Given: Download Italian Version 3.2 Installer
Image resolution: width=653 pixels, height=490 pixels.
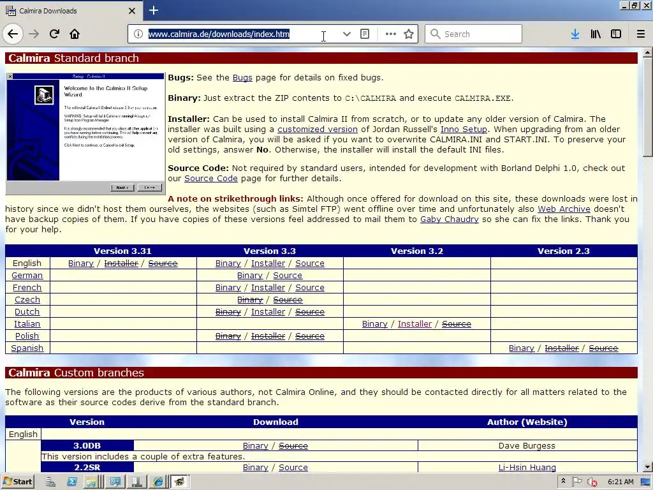Looking at the screenshot, I should pyautogui.click(x=415, y=323).
